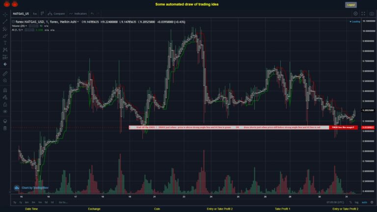Screen dimensions: 377x212
Task: Set the time range to 5y
Action: click(15, 202)
